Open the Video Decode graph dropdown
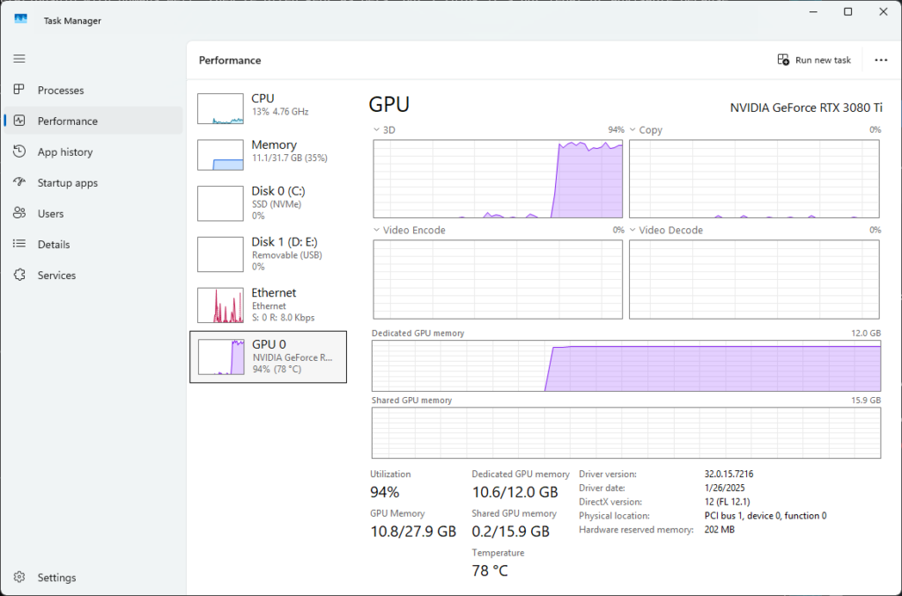Viewport: 902px width, 596px height. click(632, 230)
